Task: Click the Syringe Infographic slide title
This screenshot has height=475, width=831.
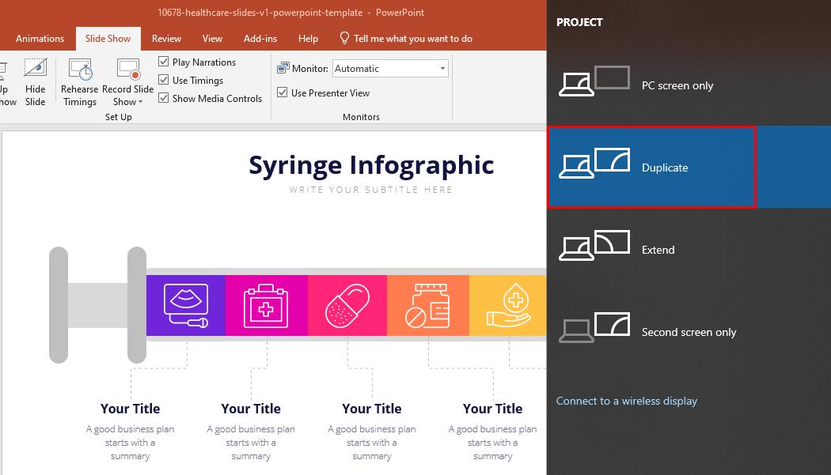Action: (x=371, y=165)
